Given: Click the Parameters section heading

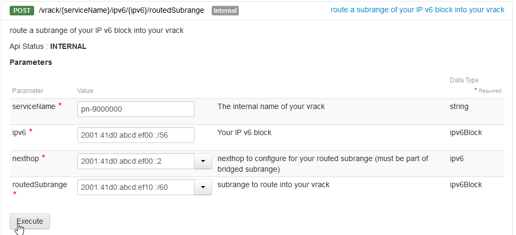Looking at the screenshot, I should click(31, 62).
